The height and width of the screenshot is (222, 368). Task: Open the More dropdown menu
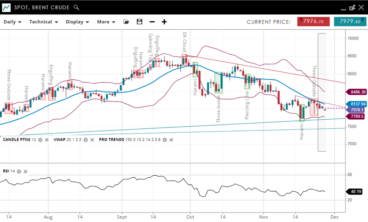click(106, 22)
